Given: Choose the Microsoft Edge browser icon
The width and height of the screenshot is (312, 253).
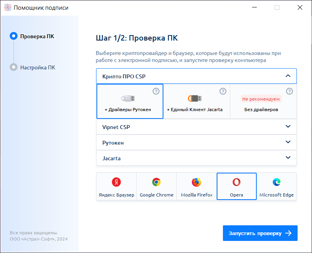Looking at the screenshot, I should click(x=277, y=182).
